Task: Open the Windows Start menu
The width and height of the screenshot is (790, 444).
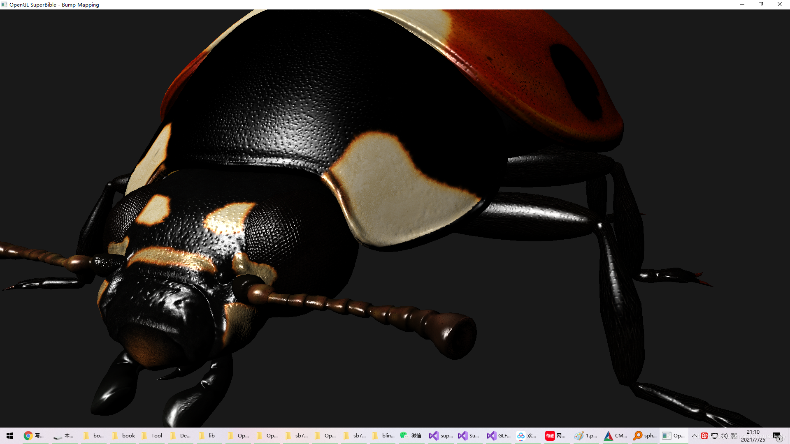Action: click(10, 436)
